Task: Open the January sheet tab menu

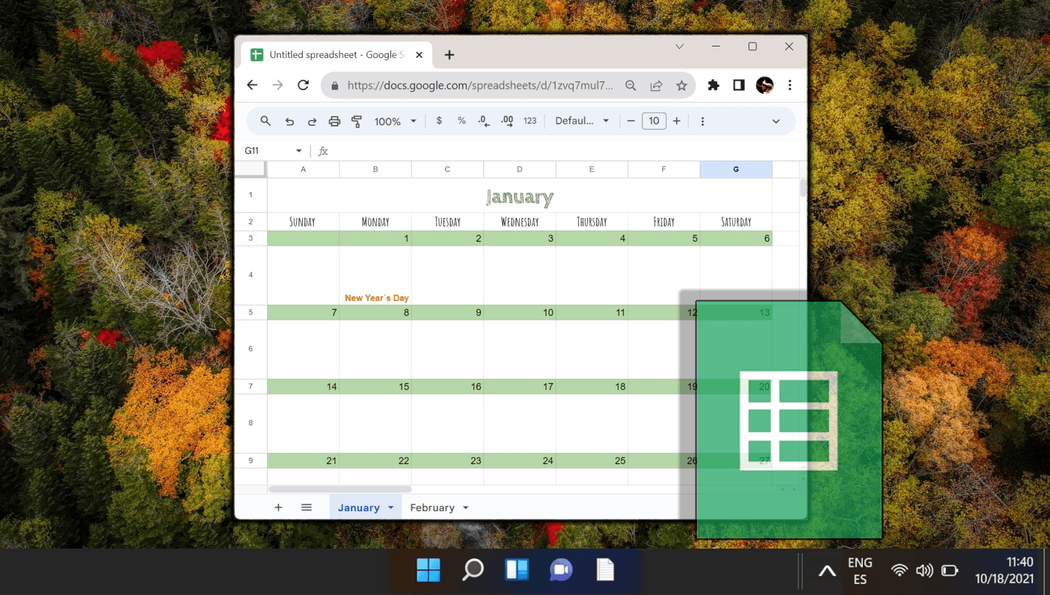Action: [x=390, y=507]
